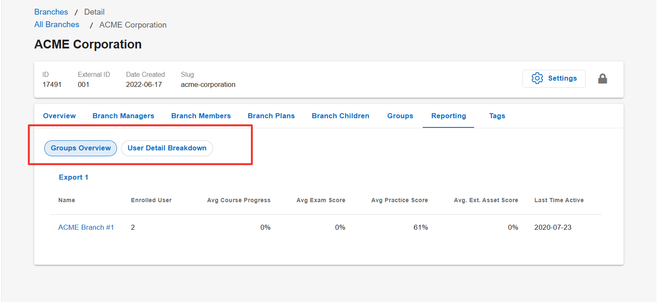Image resolution: width=657 pixels, height=302 pixels.
Task: Click the External ID value 001
Action: [x=84, y=84]
